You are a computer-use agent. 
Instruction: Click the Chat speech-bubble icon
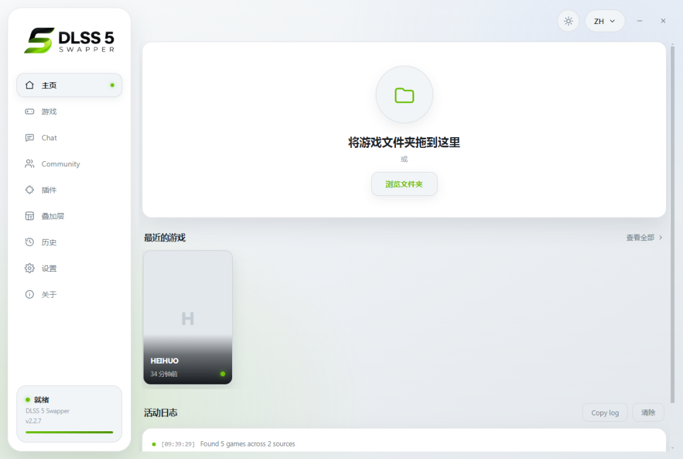point(29,138)
